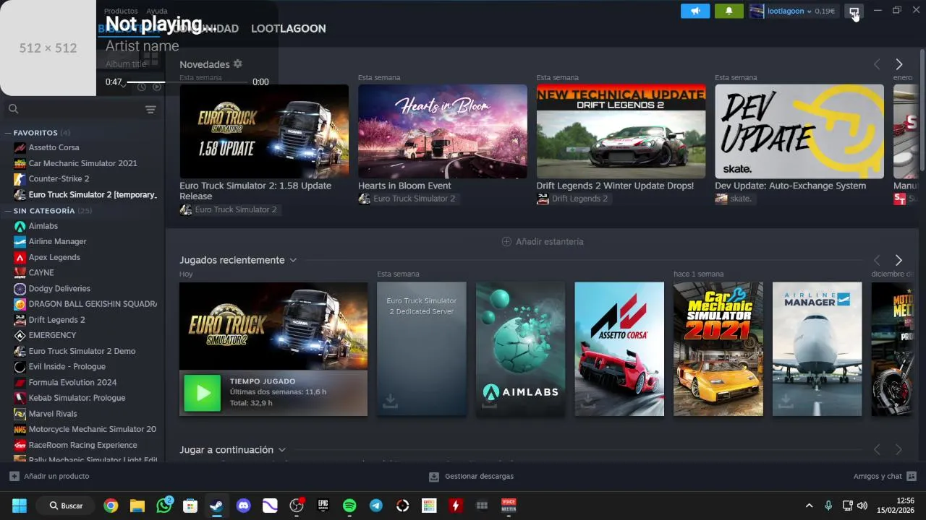Open the Ayuda menu
926x520 pixels.
coord(157,11)
